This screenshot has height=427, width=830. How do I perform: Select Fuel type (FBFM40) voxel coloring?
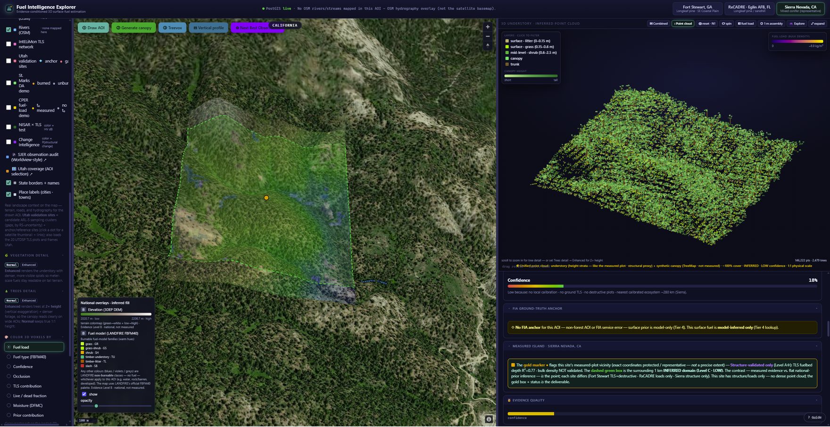[34, 357]
